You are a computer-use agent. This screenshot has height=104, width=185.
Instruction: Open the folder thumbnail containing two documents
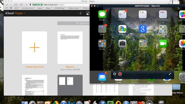point(70,85)
